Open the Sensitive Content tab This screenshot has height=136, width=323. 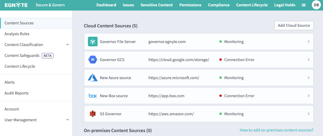(157, 5)
